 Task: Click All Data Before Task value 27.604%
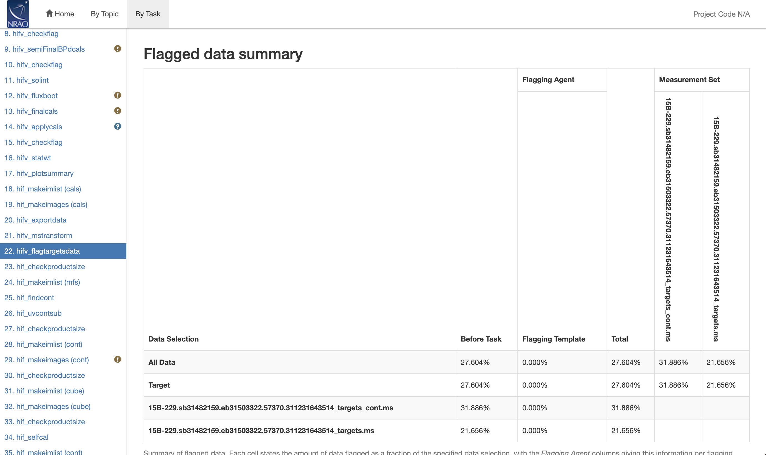click(475, 362)
